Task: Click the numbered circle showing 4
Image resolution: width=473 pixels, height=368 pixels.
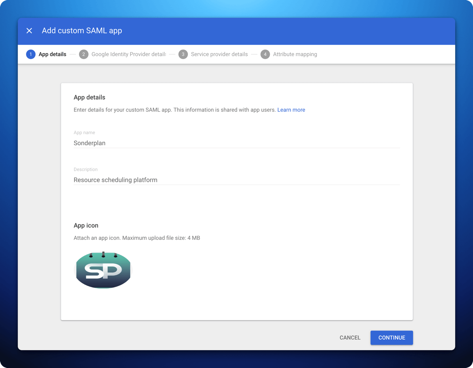Action: (265, 54)
